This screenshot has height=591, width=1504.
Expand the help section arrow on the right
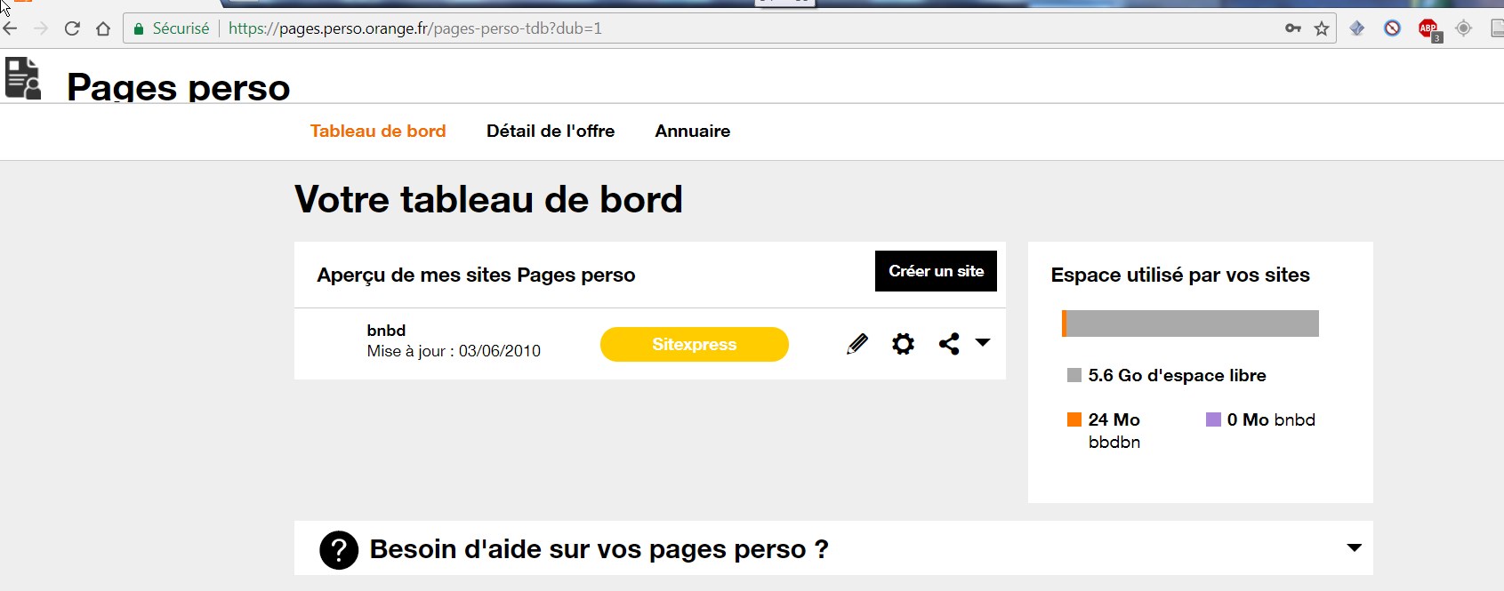click(1354, 547)
